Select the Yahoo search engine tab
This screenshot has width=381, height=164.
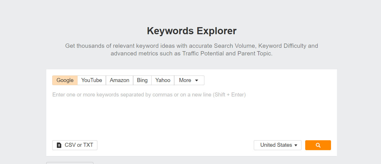point(162,80)
